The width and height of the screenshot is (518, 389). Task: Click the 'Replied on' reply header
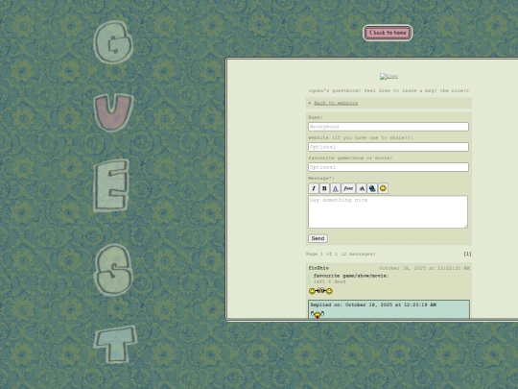click(x=373, y=304)
